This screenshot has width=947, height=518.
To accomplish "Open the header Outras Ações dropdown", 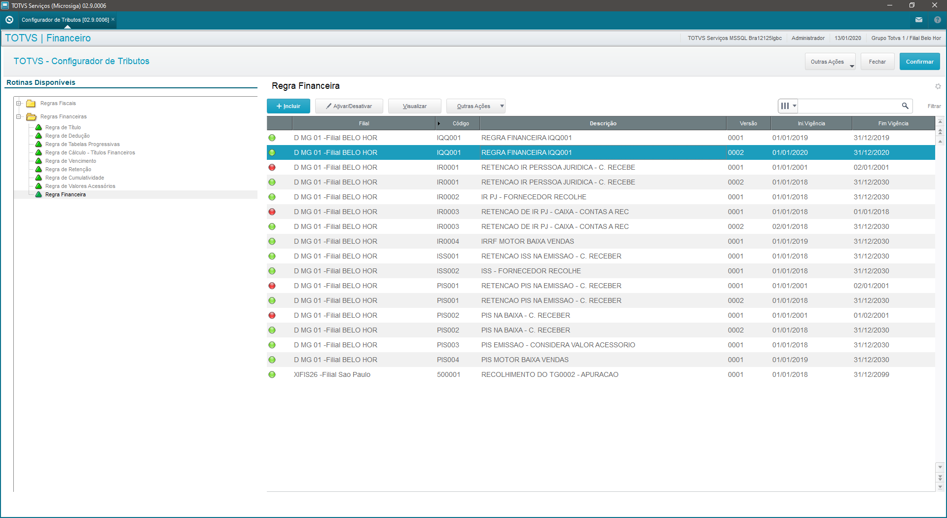I will (x=830, y=62).
